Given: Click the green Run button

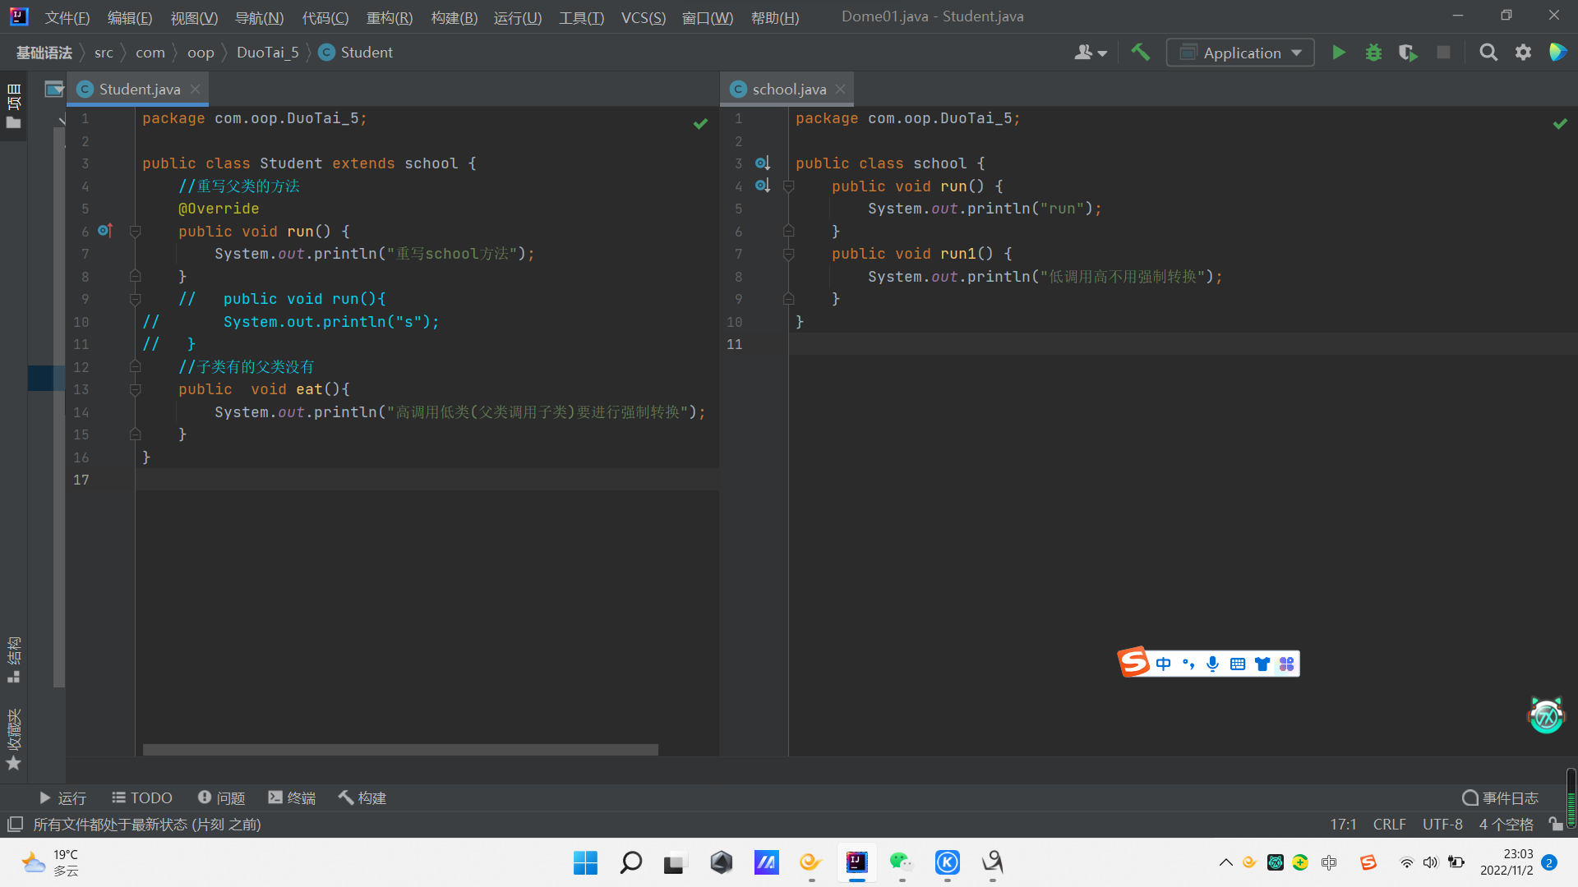Looking at the screenshot, I should 1339,53.
